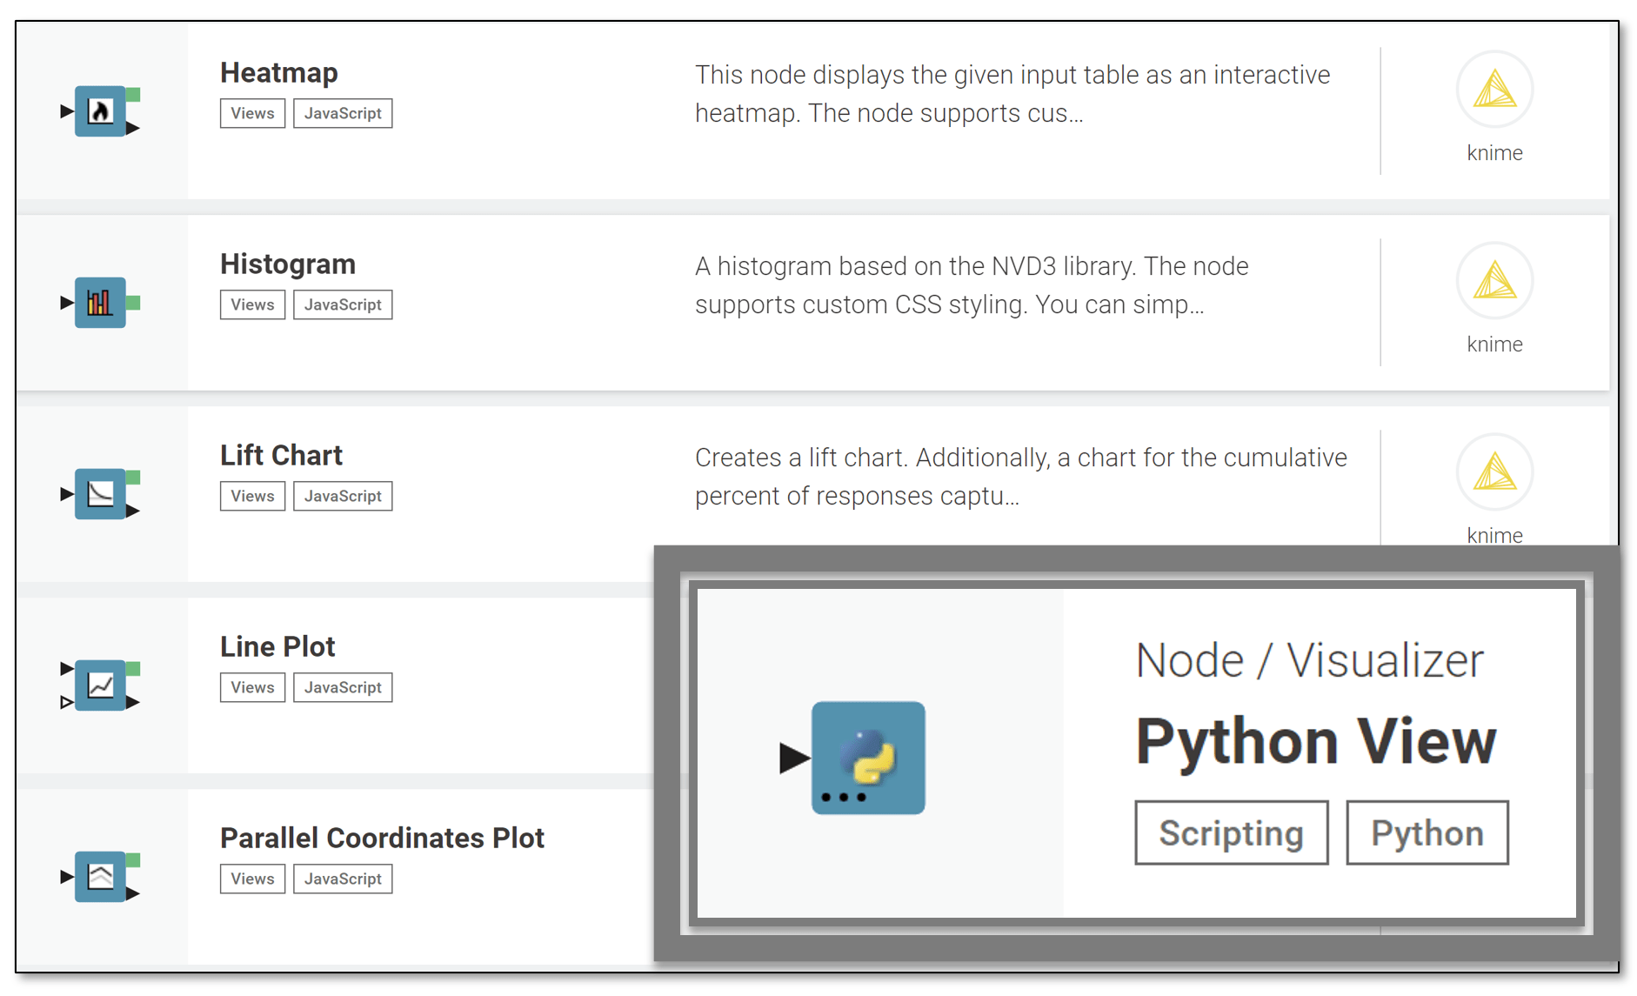The width and height of the screenshot is (1637, 996).
Task: Click the Views tag under Parallel Coordinates Plot
Action: coord(252,879)
